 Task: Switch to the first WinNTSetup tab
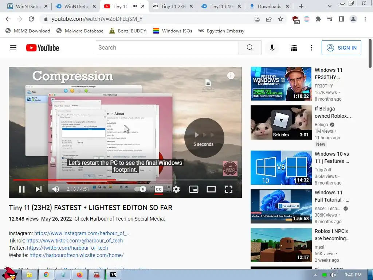click(27, 6)
